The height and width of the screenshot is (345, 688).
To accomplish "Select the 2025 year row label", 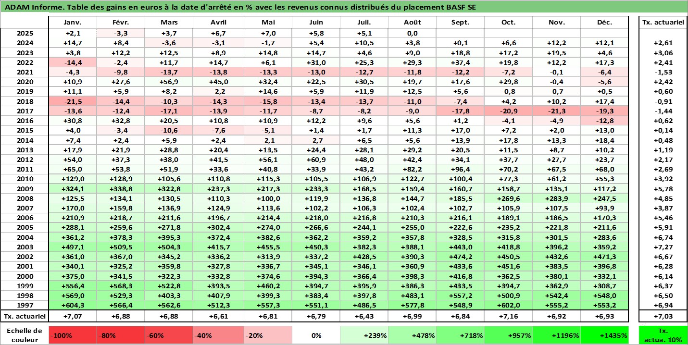I will coord(25,33).
